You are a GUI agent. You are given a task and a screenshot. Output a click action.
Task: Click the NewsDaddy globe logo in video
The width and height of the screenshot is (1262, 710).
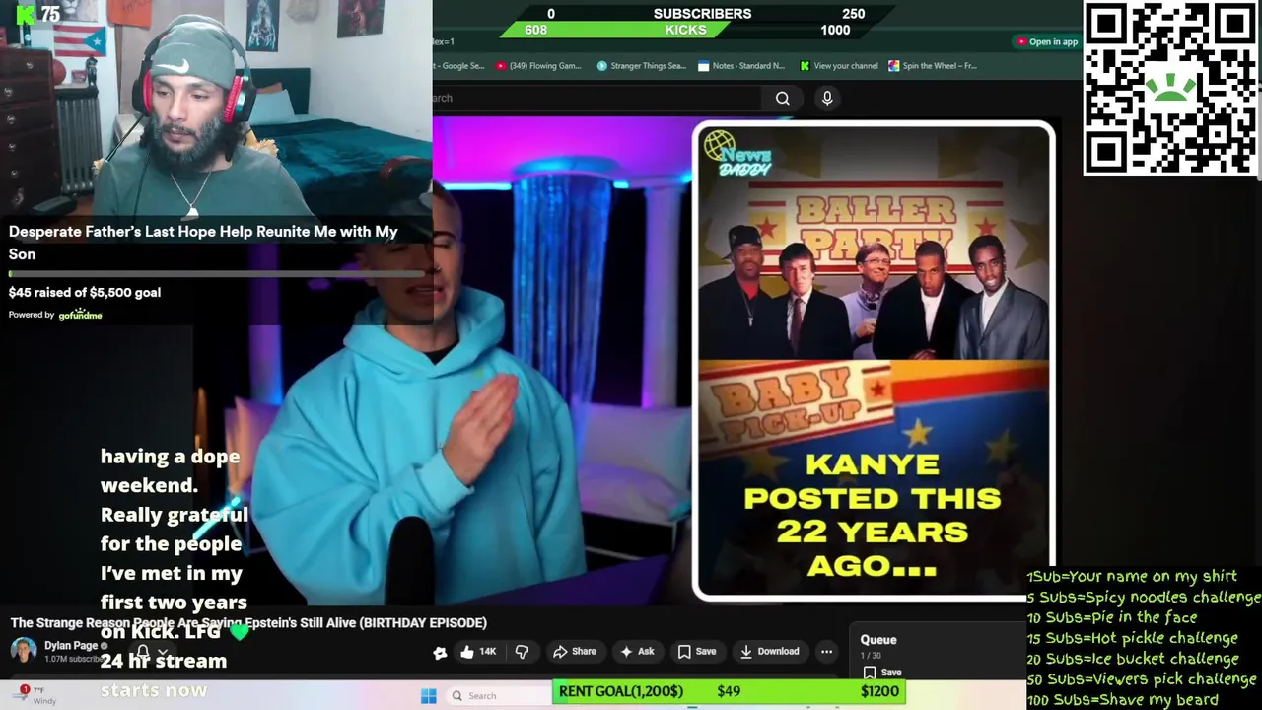tap(719, 147)
